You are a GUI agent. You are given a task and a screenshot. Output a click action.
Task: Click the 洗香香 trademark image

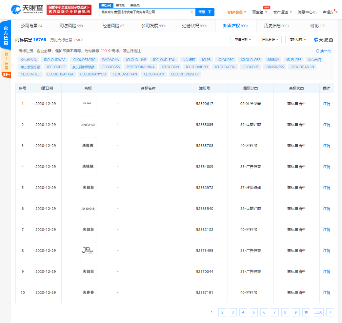click(x=88, y=293)
